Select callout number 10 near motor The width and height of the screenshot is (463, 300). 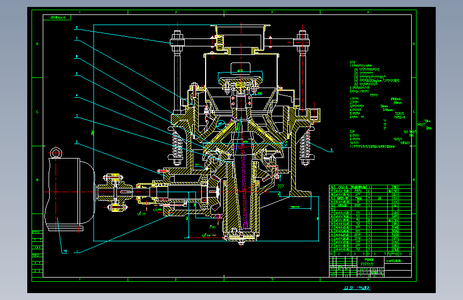tap(65, 251)
